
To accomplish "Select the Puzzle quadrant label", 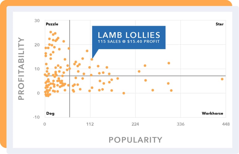I will pyautogui.click(x=52, y=24).
